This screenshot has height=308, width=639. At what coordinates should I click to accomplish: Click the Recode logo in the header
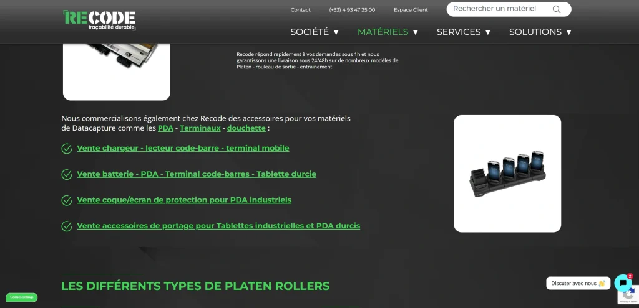click(x=99, y=20)
